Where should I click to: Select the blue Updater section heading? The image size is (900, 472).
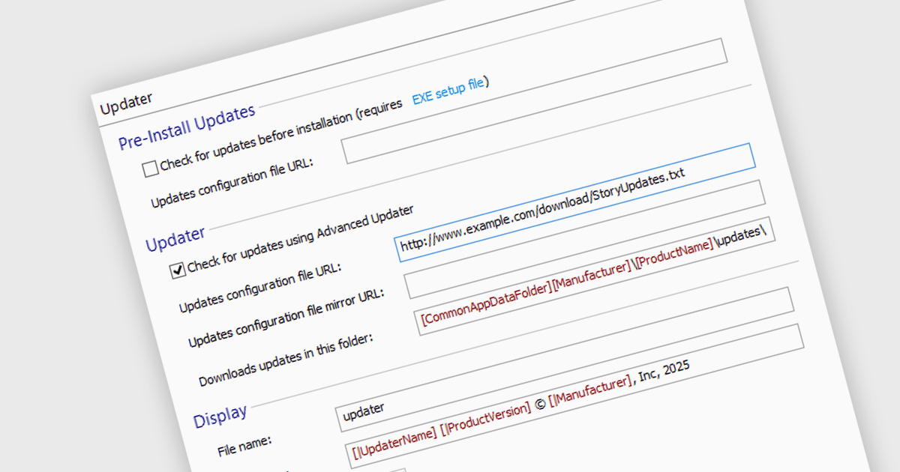coord(175,239)
